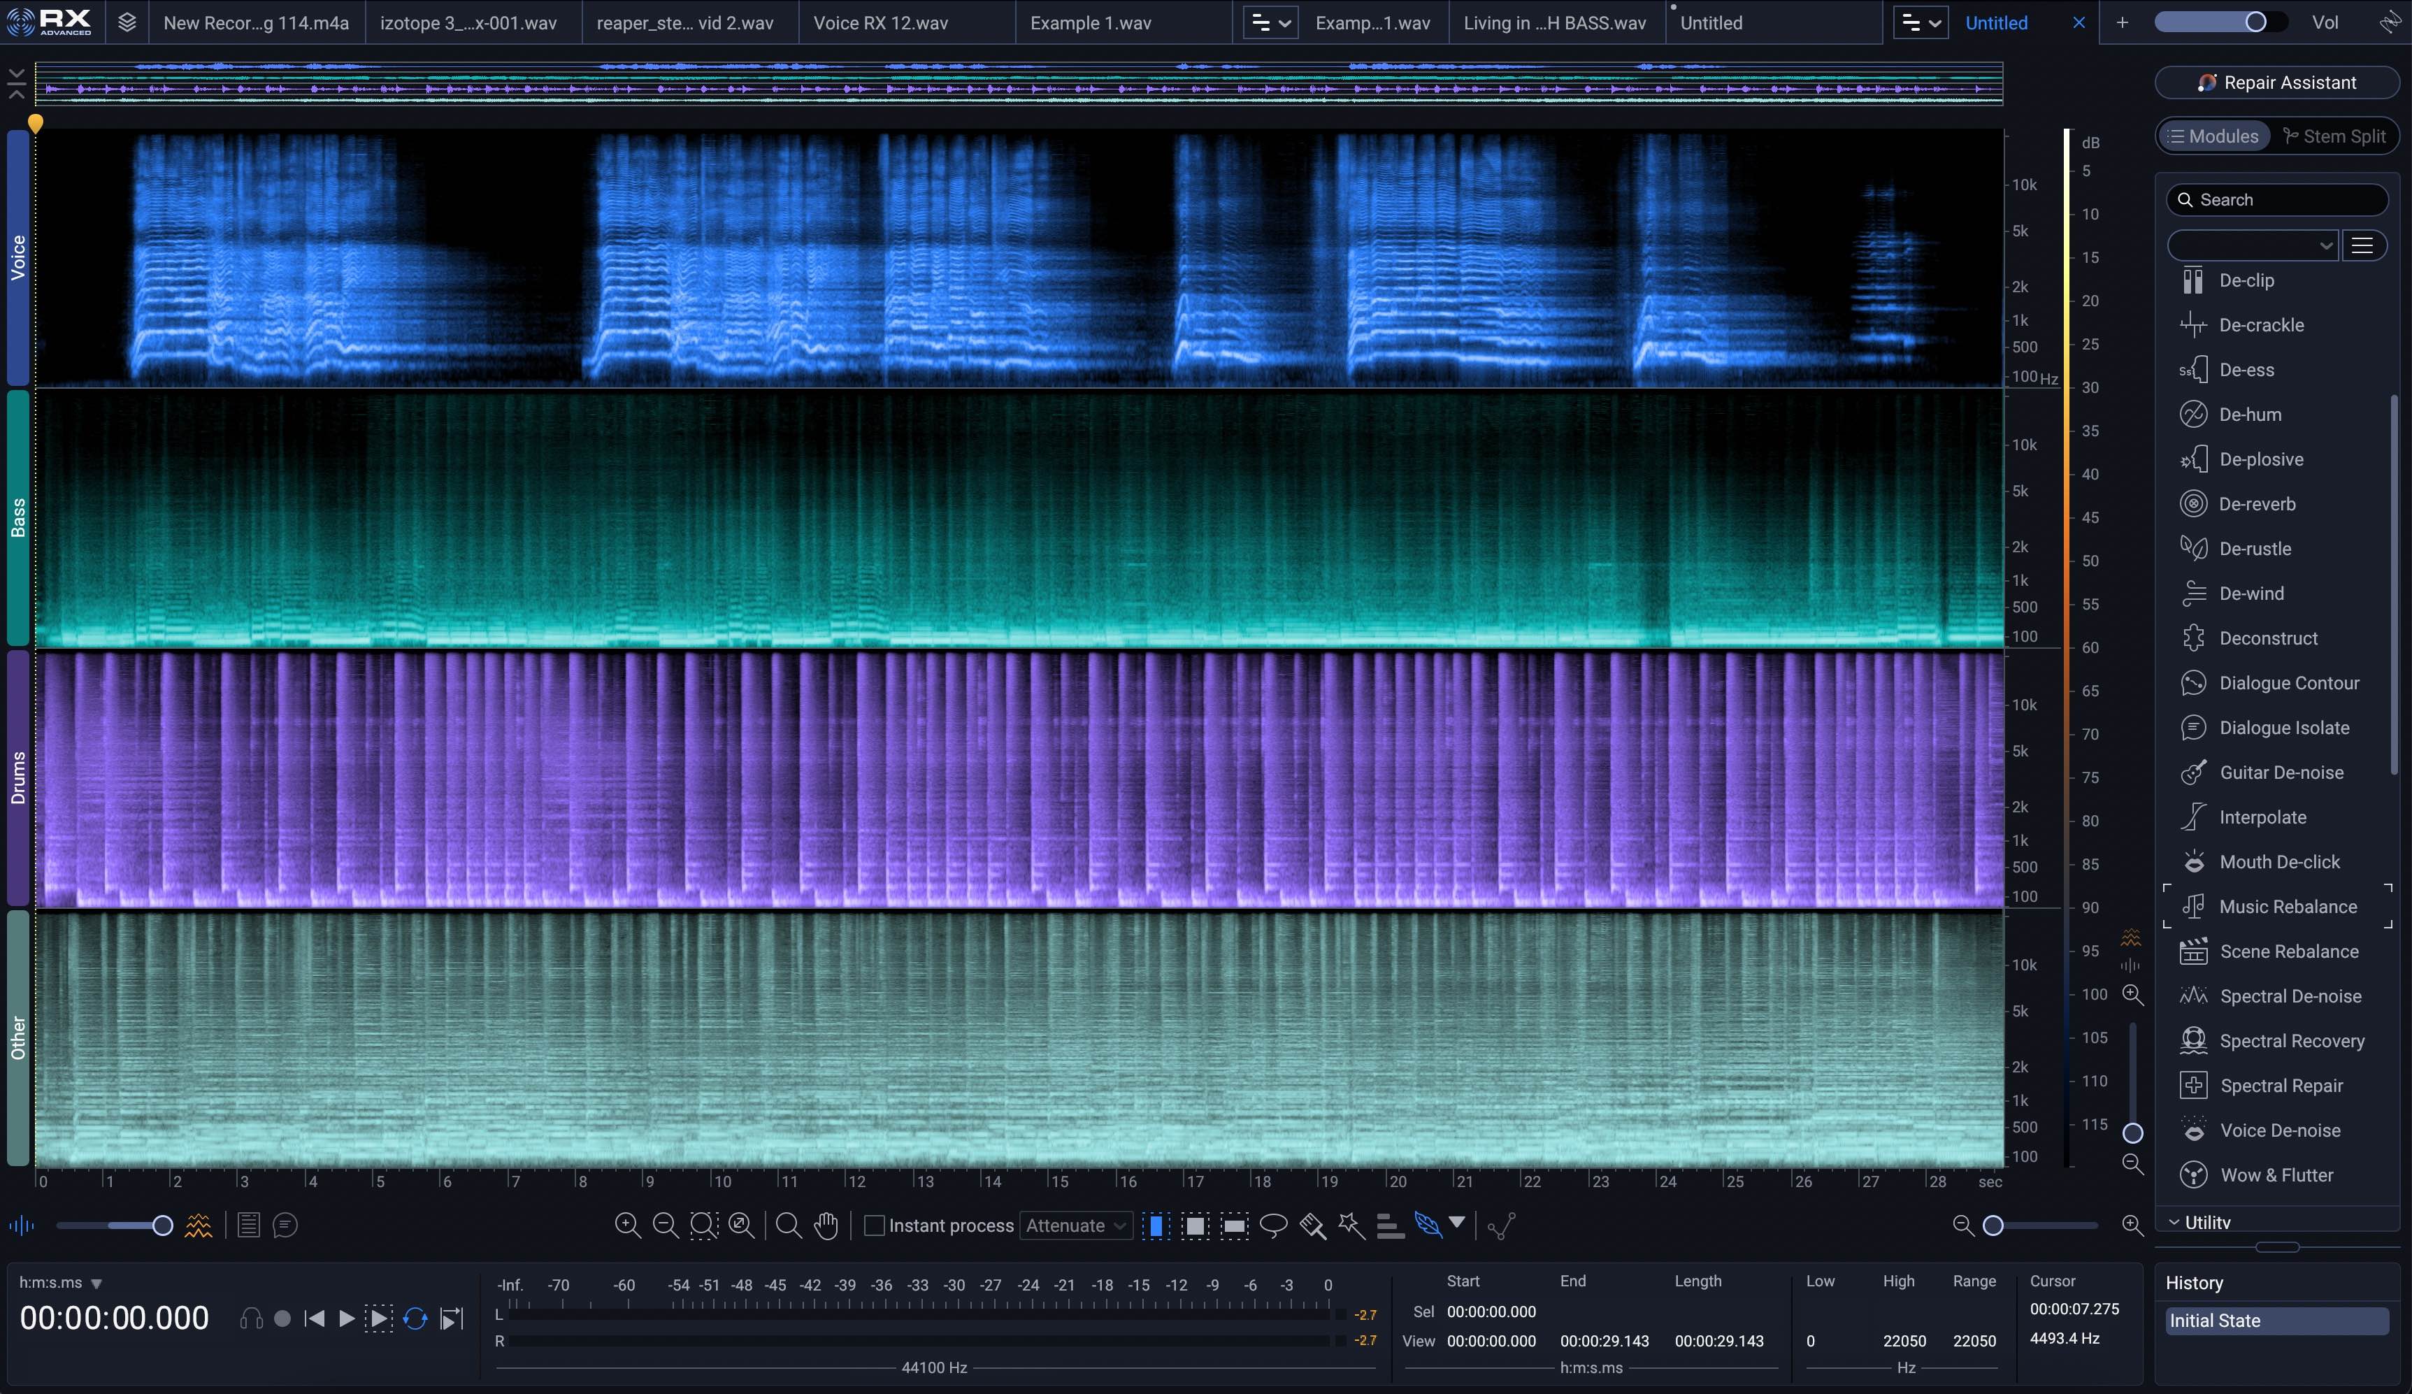Choose the Brush selection tool
Screen dimensions: 2412x1394
(x=1312, y=1226)
